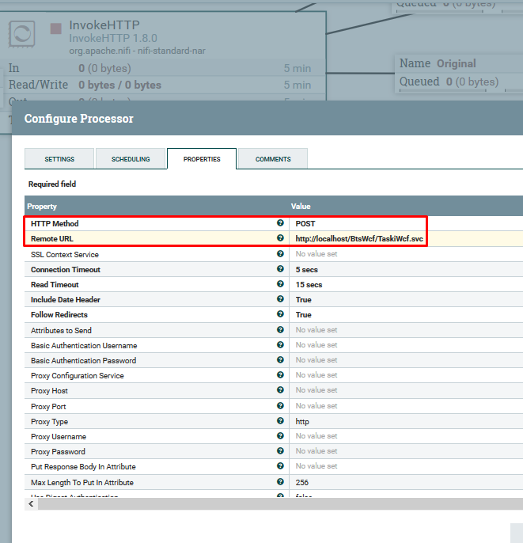The height and width of the screenshot is (543, 523).
Task: Set value for Proxy Host
Action: click(x=316, y=391)
